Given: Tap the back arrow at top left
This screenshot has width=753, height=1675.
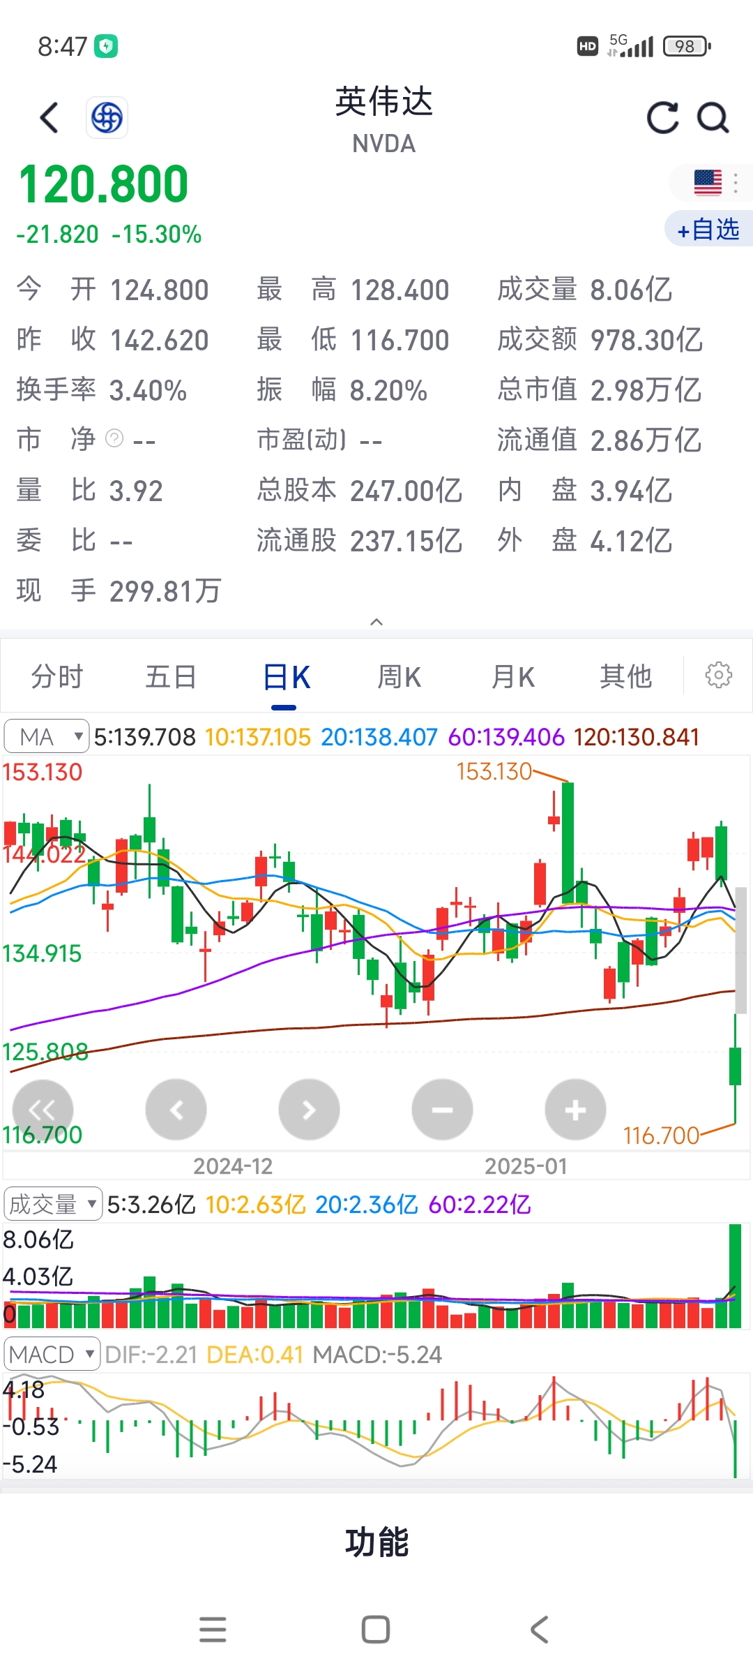Looking at the screenshot, I should click(x=49, y=117).
